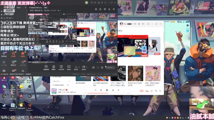This screenshot has height=120, width=214.
Task: Open the 虚拟形象 download feature
Action: point(23,63)
